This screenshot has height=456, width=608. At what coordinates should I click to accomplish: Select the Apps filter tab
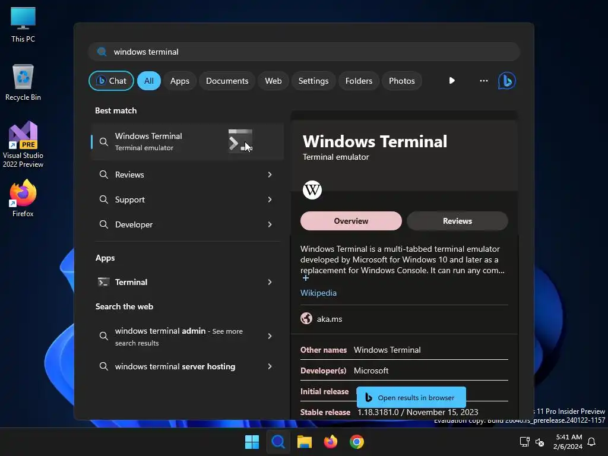(x=179, y=81)
